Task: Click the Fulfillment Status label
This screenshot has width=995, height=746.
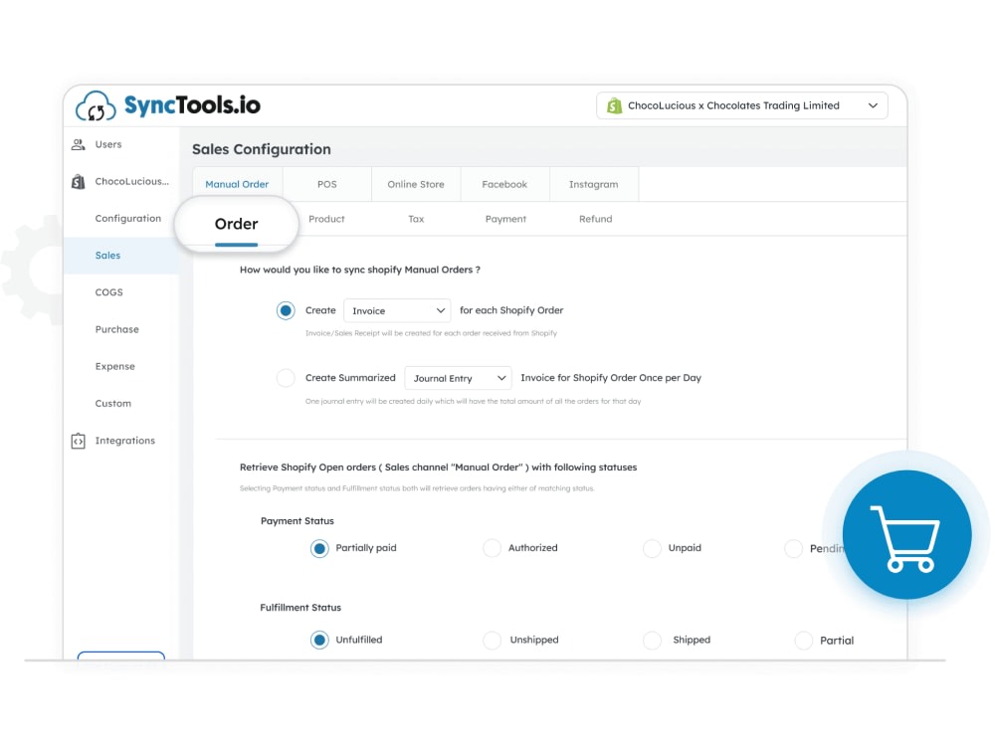Action: pyautogui.click(x=300, y=608)
